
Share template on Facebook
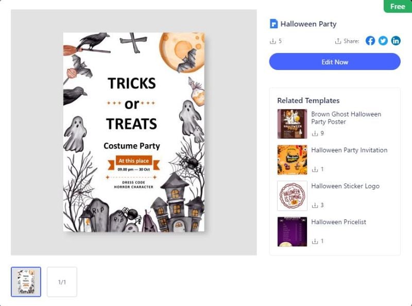click(x=370, y=41)
